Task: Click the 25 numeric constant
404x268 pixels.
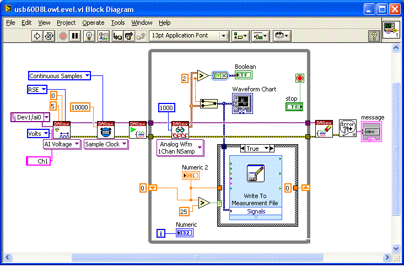Action: (184, 211)
